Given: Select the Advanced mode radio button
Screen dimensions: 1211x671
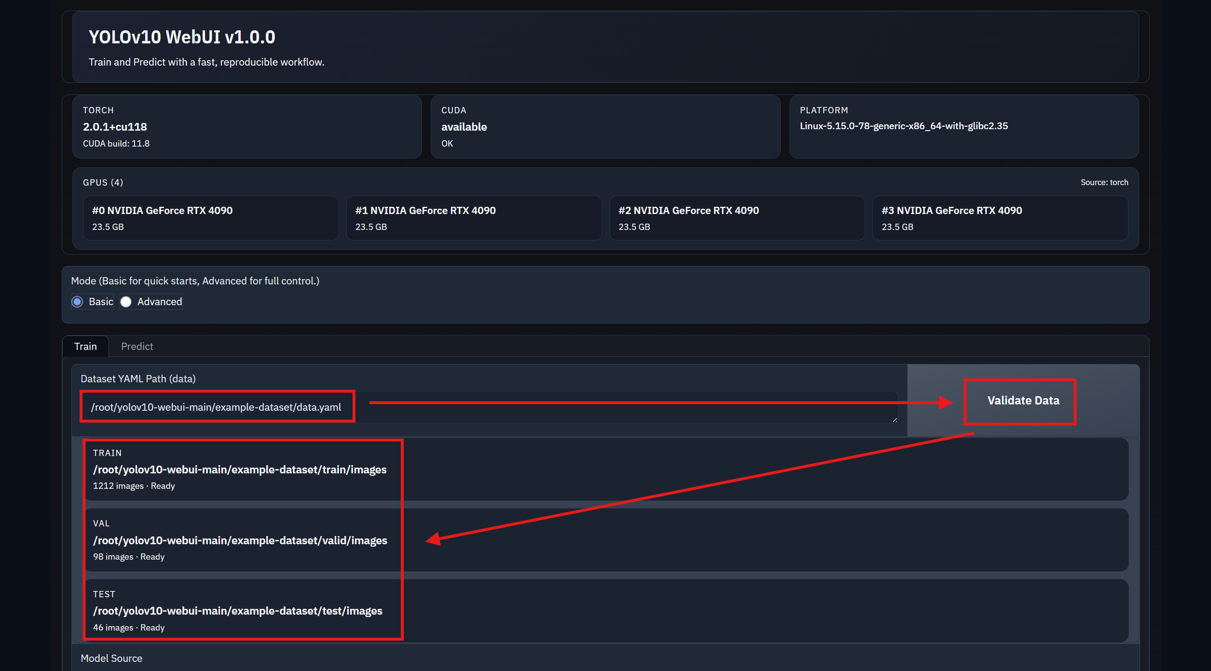Looking at the screenshot, I should (x=126, y=302).
